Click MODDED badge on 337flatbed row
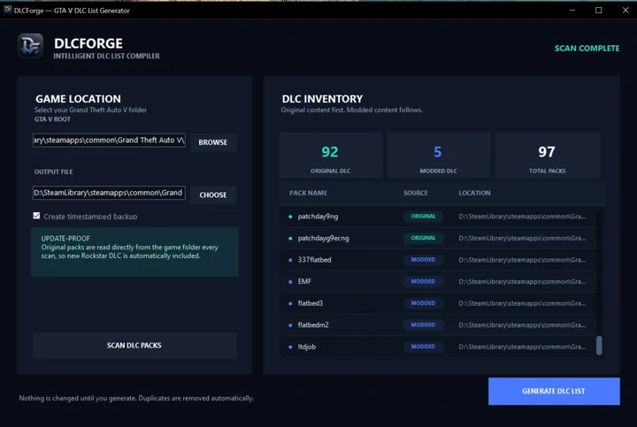This screenshot has height=427, width=637. pos(423,260)
